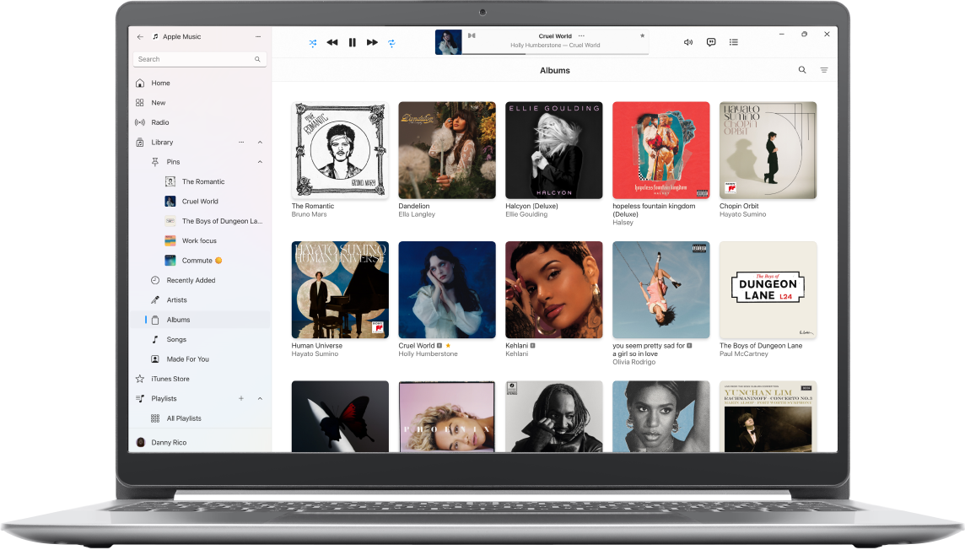Open Olivia Rodrigo album cover
Image resolution: width=965 pixels, height=550 pixels.
pos(661,290)
